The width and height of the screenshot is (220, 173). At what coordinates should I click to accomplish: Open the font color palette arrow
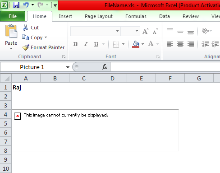point(158,44)
